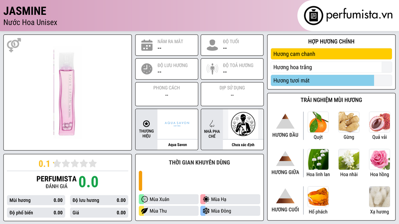Click the five-star rating row
Image resolution: width=399 pixels, height=224 pixels.
click(x=75, y=163)
